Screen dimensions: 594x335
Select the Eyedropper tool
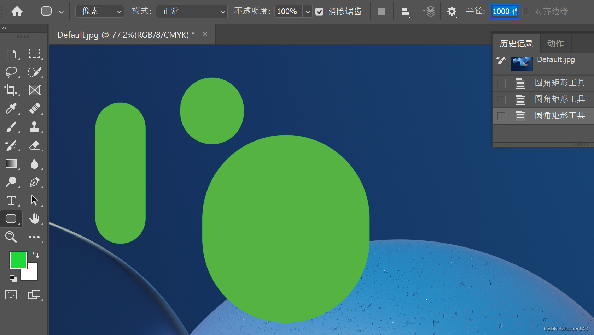tap(11, 108)
